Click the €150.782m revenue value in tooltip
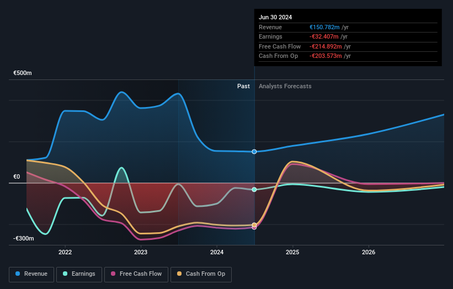The height and width of the screenshot is (289, 453). pyautogui.click(x=324, y=27)
